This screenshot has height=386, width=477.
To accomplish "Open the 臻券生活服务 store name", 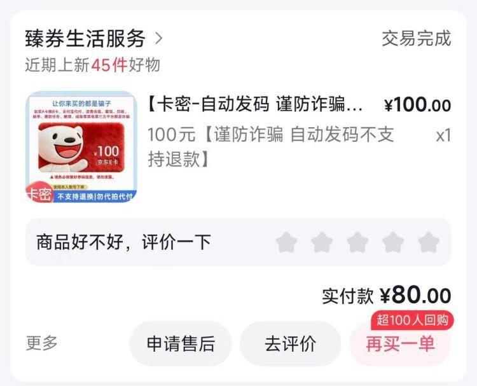I will 85,39.
